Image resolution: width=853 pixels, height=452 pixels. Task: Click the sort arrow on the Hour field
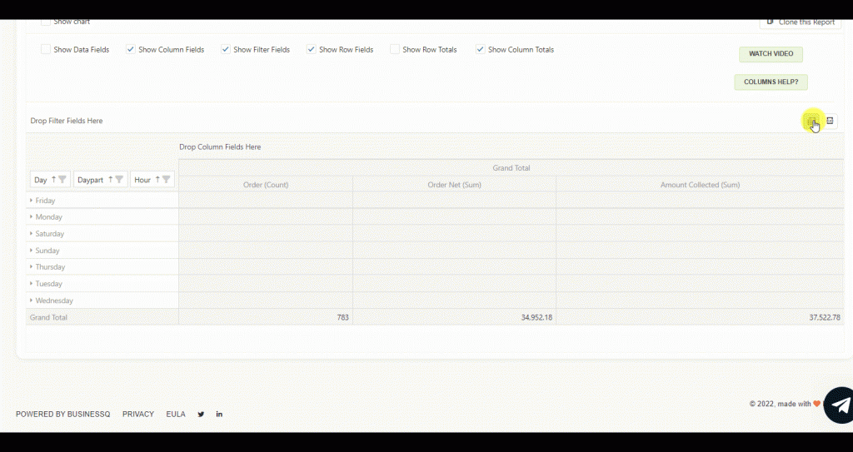pos(157,180)
